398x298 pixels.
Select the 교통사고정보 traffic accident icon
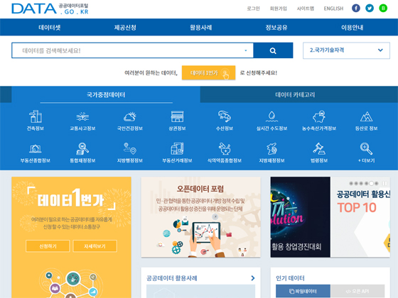pyautogui.click(x=82, y=116)
